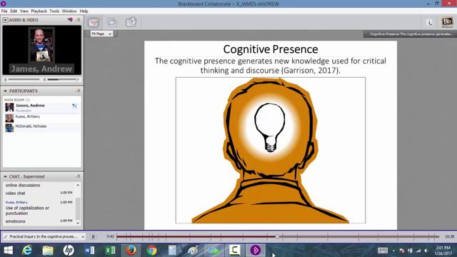Open the Fit Page zoom dropdown
The width and height of the screenshot is (457, 257).
[101, 34]
